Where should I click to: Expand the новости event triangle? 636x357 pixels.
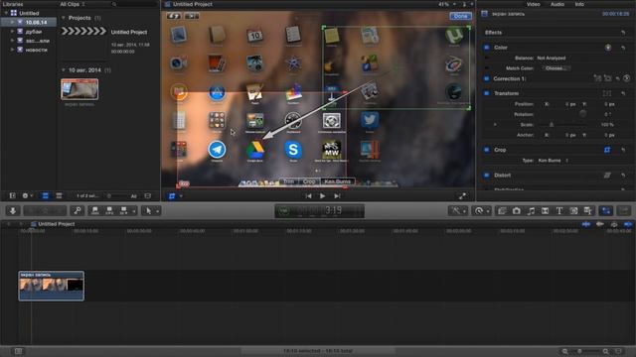(12, 50)
